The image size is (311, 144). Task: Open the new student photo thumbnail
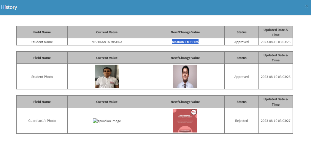click(185, 76)
